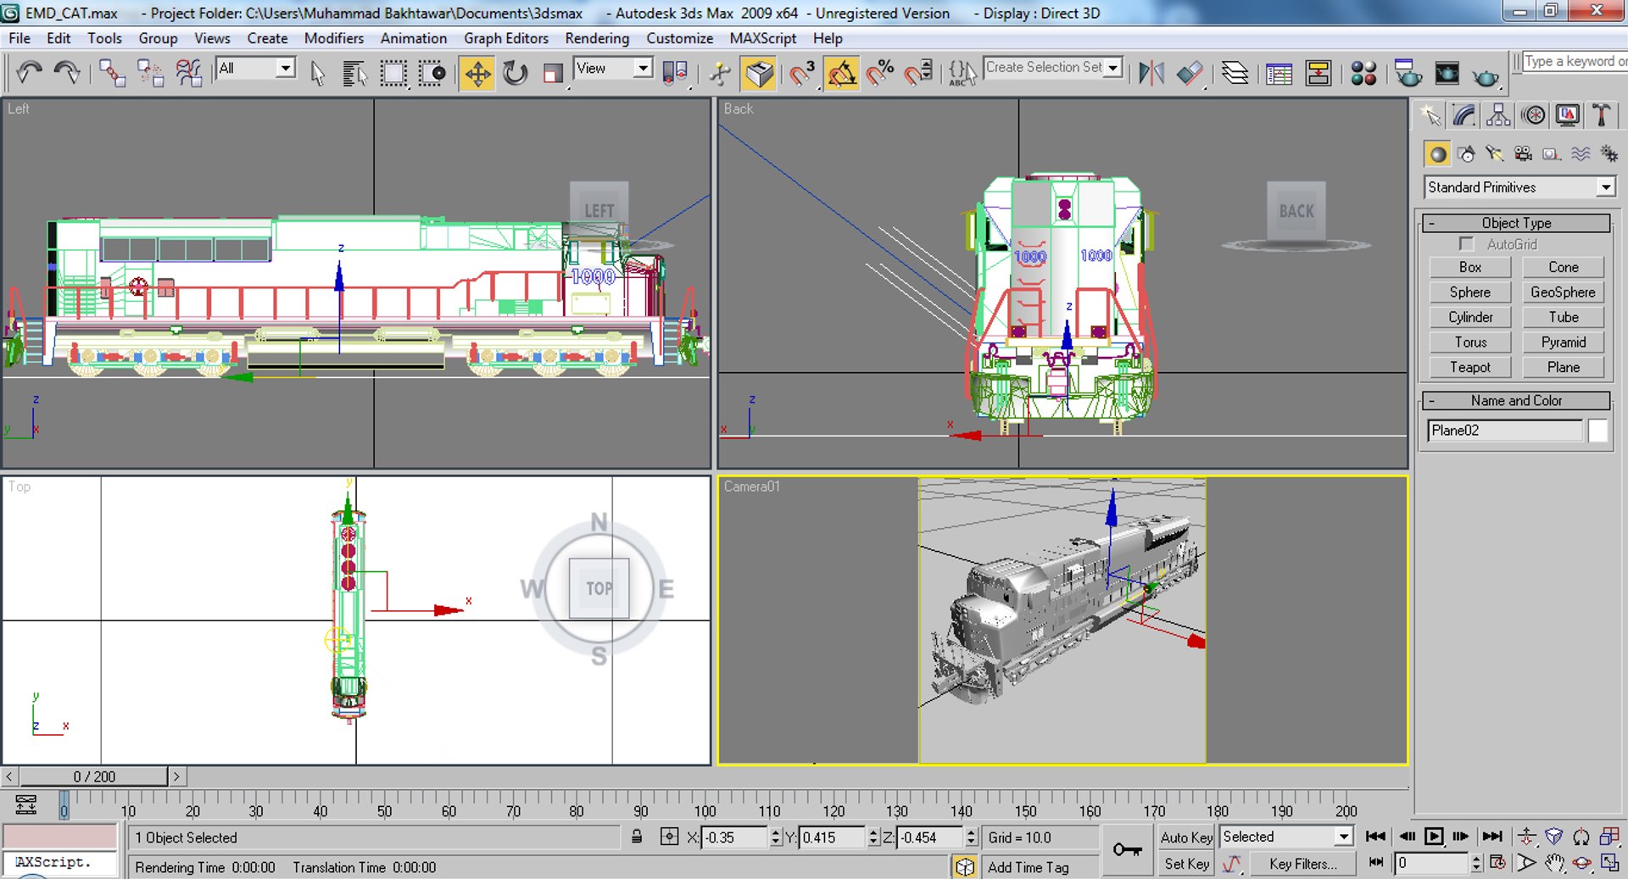The height and width of the screenshot is (879, 1628).
Task: Open the Modifiers menu
Action: click(334, 38)
